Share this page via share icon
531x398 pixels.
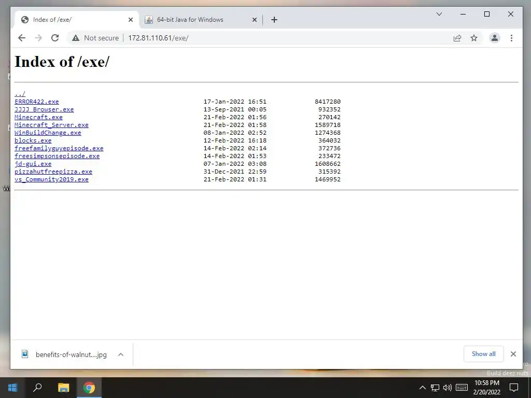pyautogui.click(x=457, y=38)
